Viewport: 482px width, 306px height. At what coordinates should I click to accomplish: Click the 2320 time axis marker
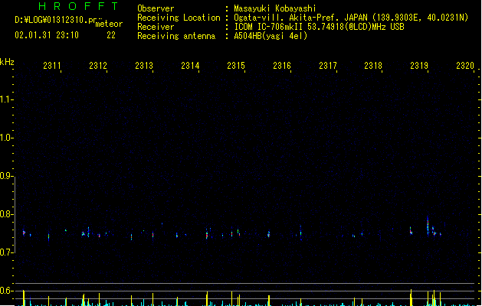[x=465, y=66]
